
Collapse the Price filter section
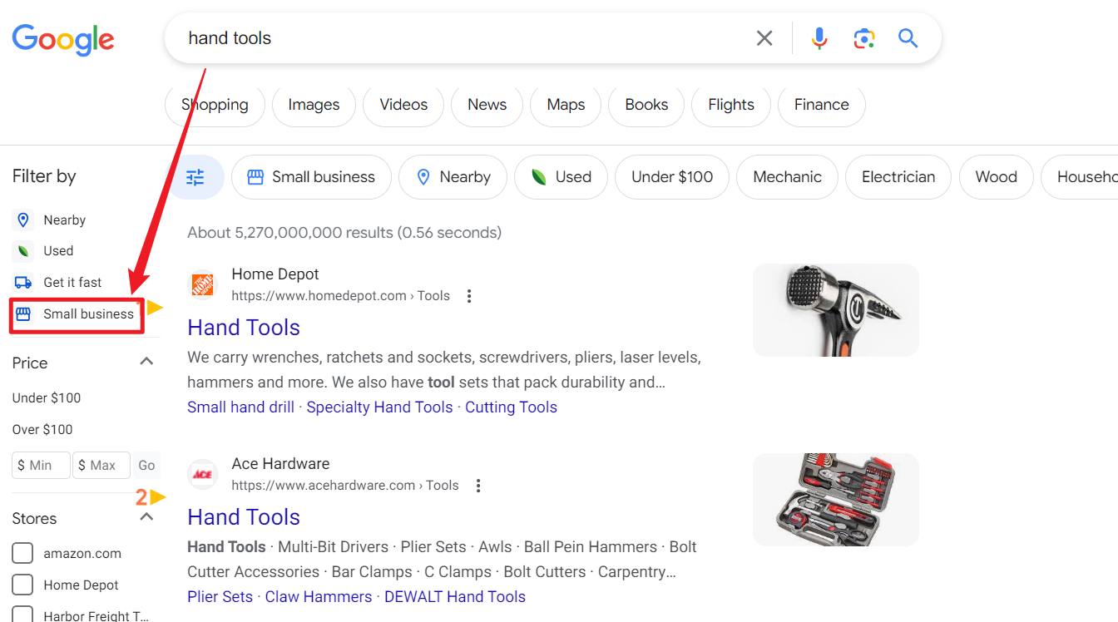tap(146, 362)
